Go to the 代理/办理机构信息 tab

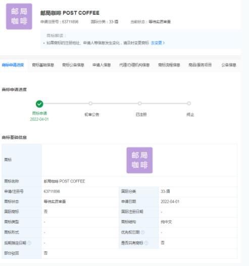tap(134, 65)
